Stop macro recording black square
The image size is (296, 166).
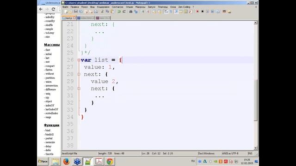pos(203,12)
